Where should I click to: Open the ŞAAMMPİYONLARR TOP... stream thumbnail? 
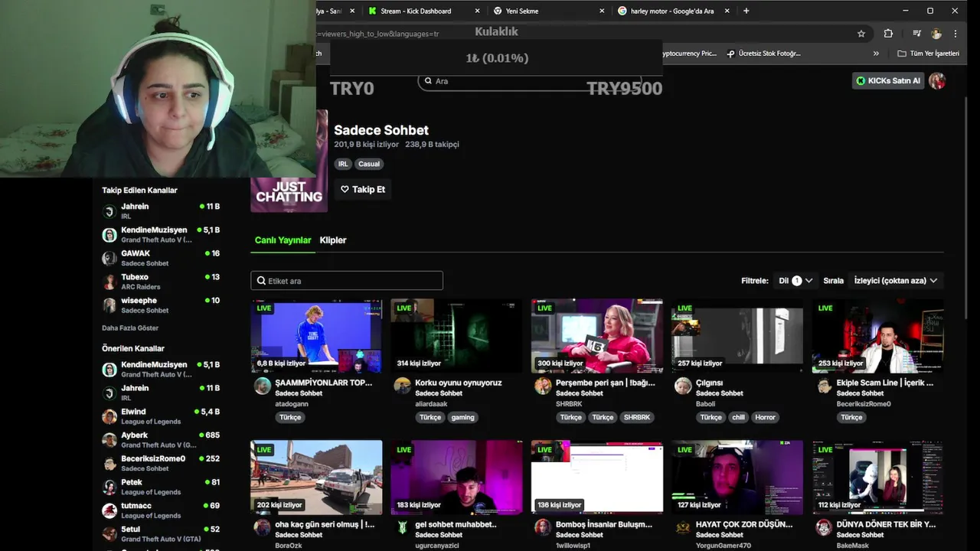pyautogui.click(x=316, y=336)
